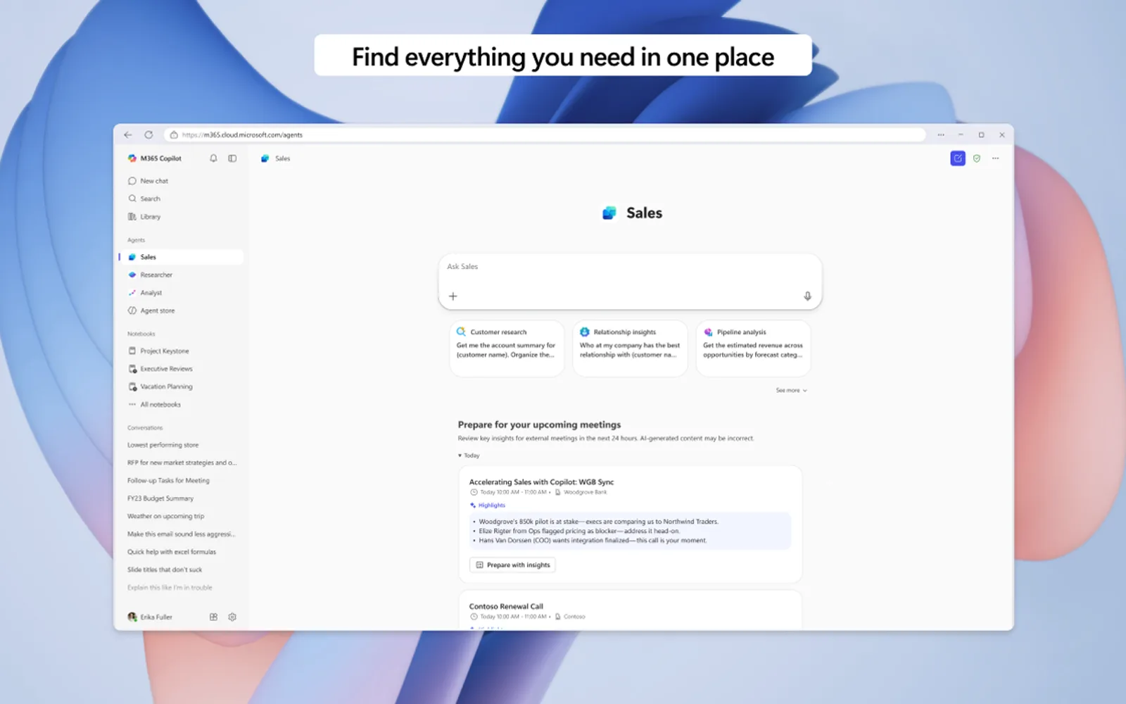Open the Vacation Planning notebook
The image size is (1126, 704).
click(182, 386)
